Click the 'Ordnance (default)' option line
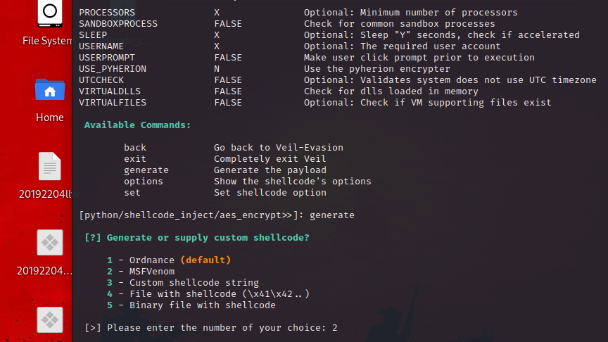This screenshot has width=608, height=342. coord(179,260)
